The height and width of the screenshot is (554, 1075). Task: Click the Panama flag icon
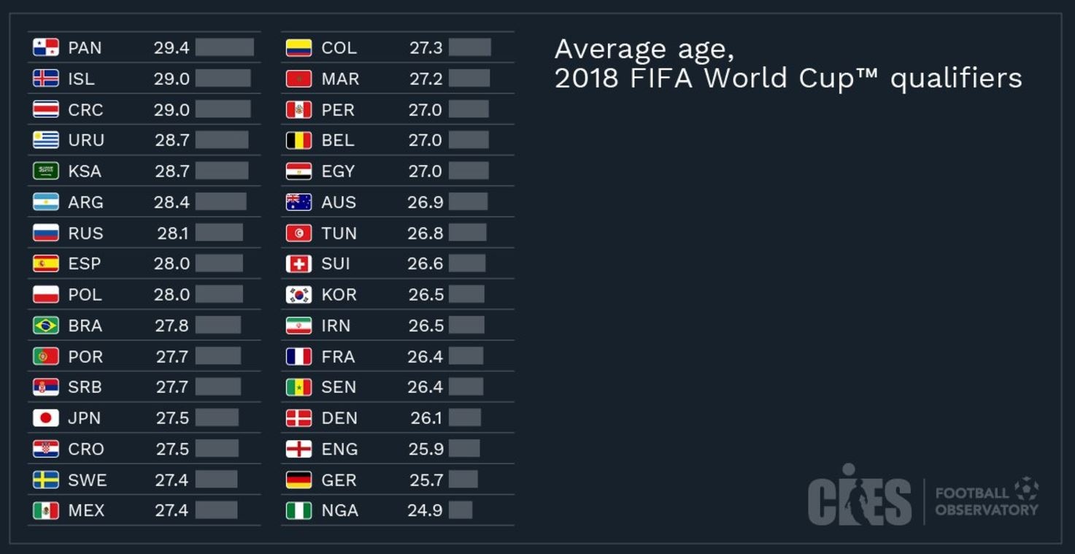(x=46, y=48)
